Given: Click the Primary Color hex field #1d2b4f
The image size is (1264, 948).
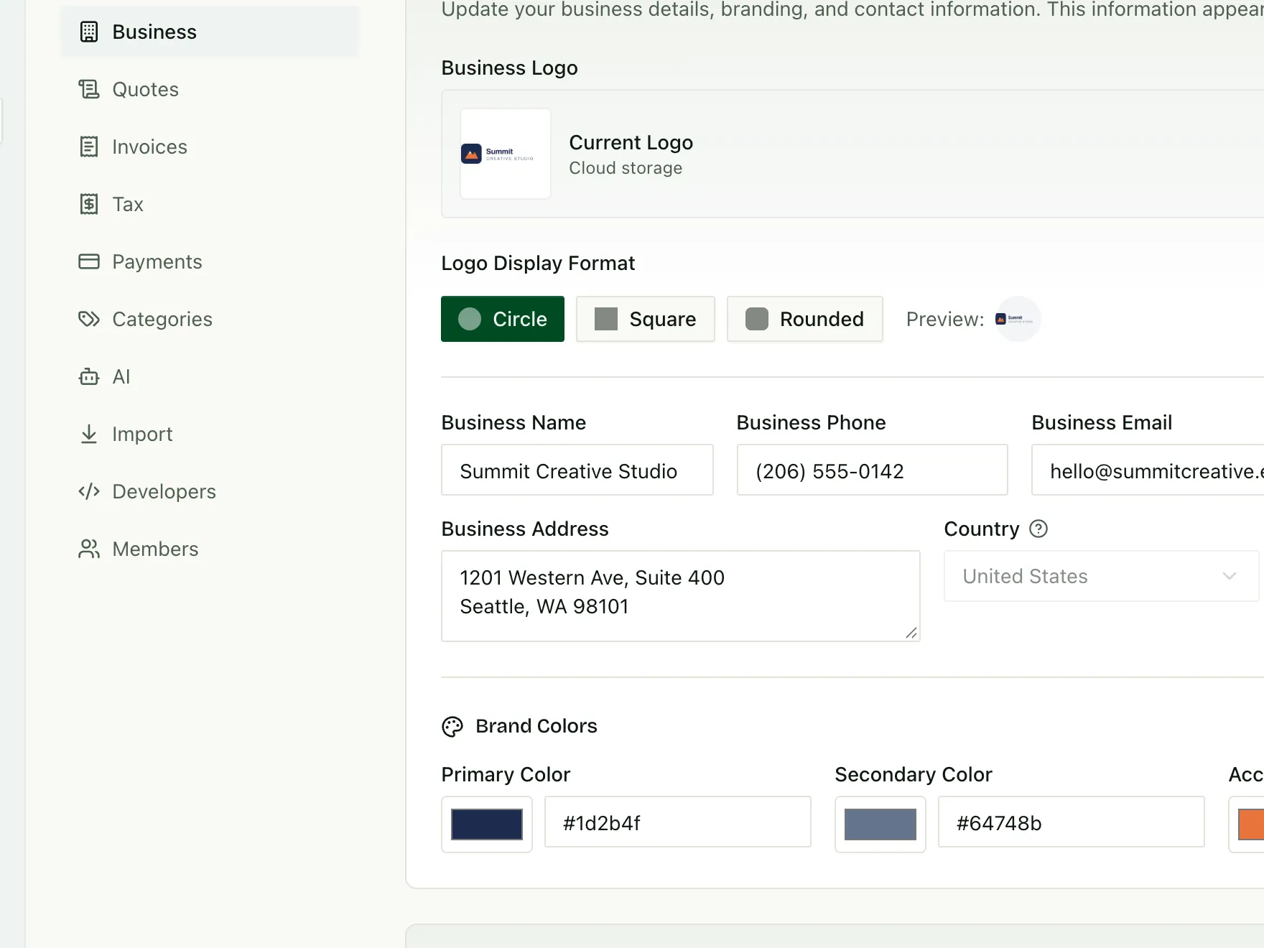Looking at the screenshot, I should 678,822.
